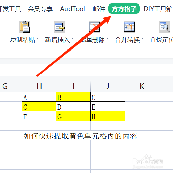Click the 复制粘贴 label
This screenshot has height=173, width=173.
[22, 40]
